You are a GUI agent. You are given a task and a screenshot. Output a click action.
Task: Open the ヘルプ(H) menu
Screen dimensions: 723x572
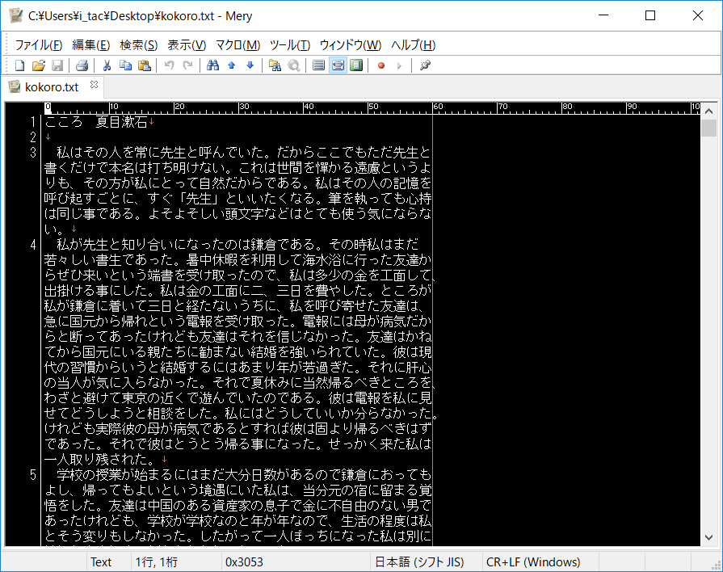(413, 44)
